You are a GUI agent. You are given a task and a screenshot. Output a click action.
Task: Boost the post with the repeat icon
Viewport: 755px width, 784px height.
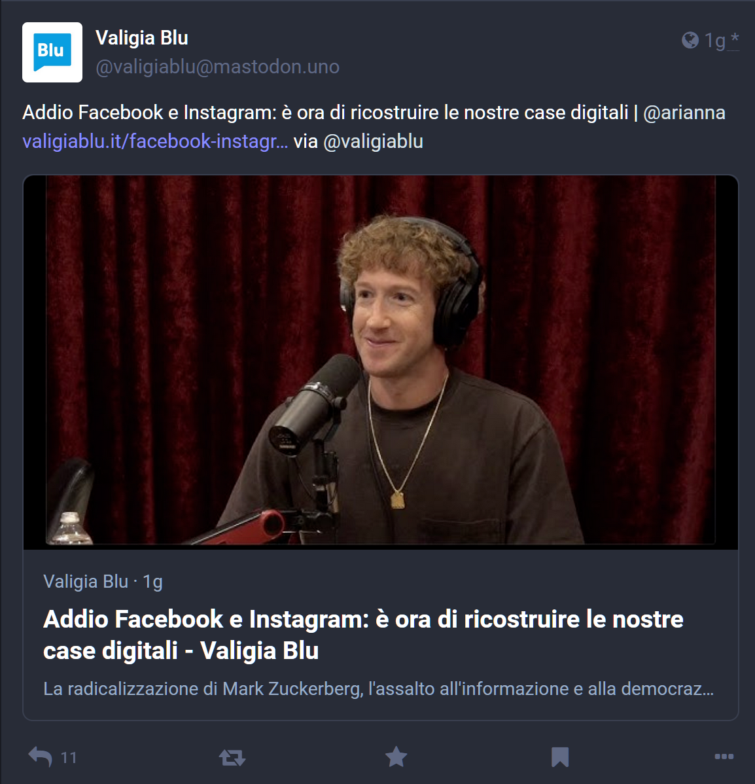232,757
